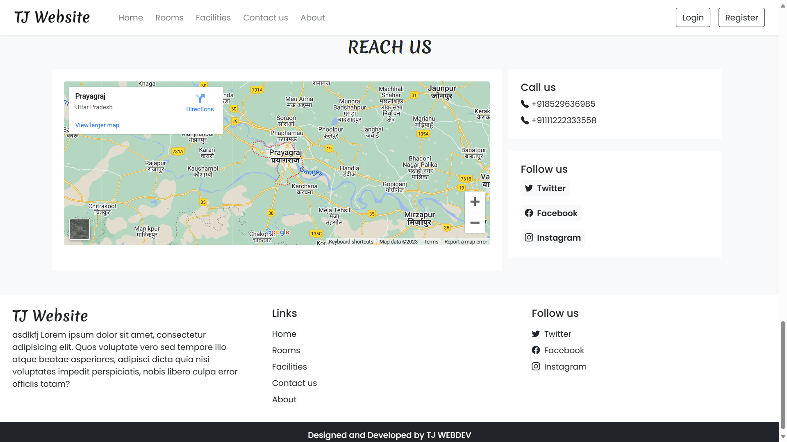Zoom in using the plus control on map
The image size is (787, 442).
pyautogui.click(x=475, y=201)
